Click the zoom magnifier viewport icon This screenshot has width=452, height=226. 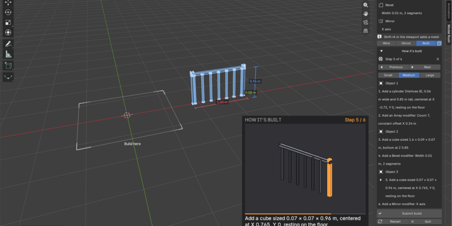click(x=365, y=5)
